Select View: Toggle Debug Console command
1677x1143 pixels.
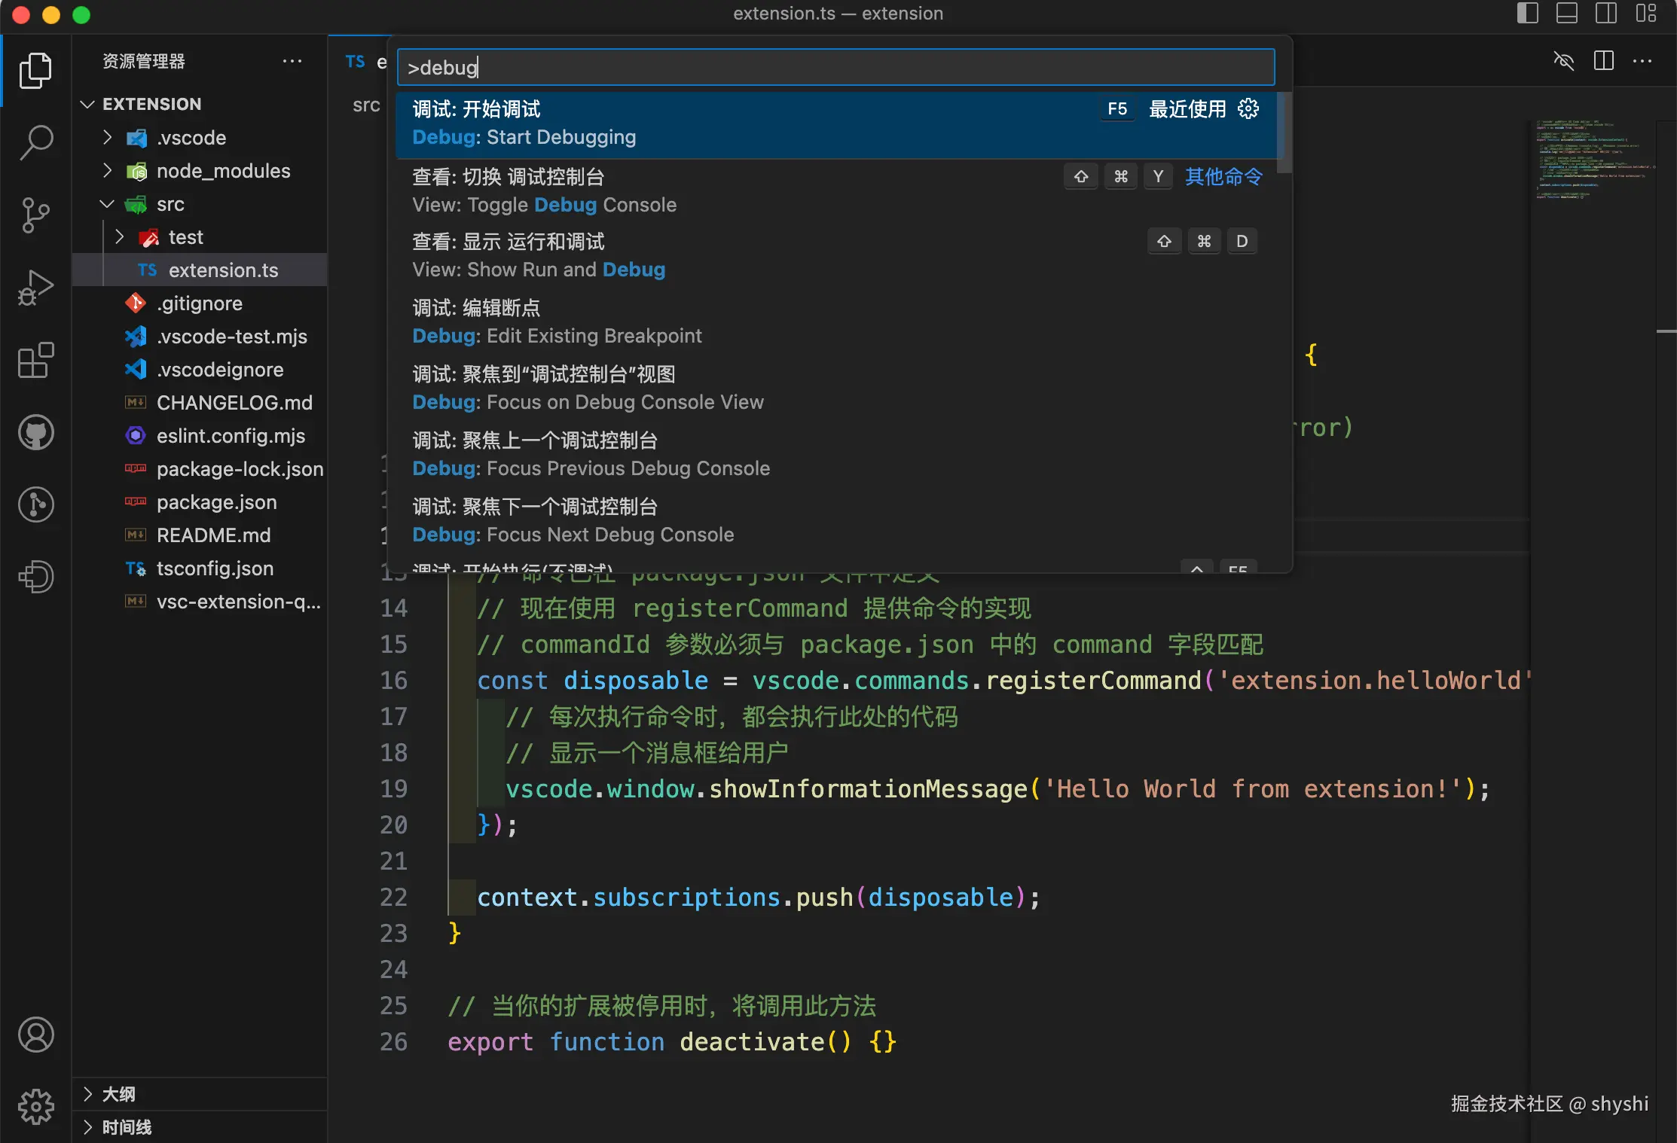(x=544, y=190)
